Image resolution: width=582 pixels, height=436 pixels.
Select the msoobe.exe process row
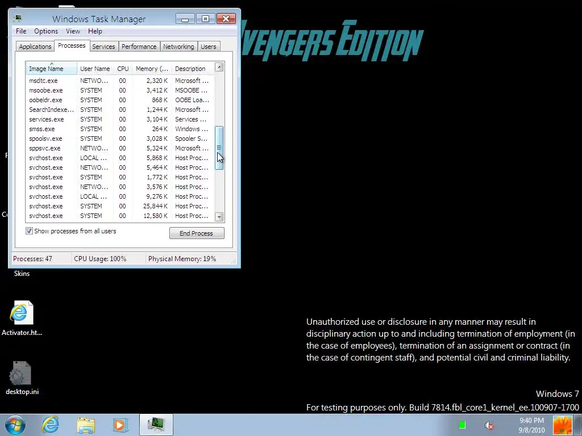click(120, 90)
